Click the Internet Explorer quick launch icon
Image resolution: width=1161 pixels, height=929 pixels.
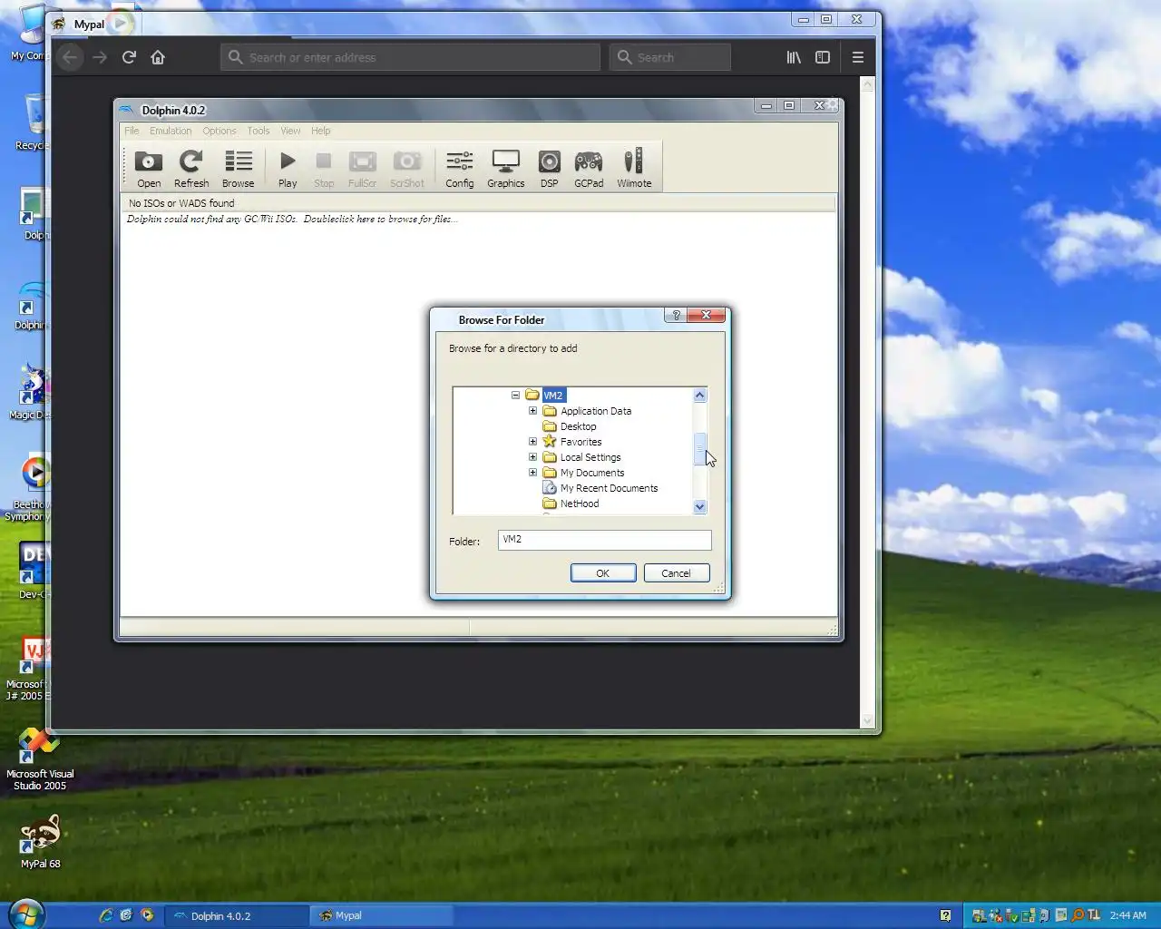point(106,915)
